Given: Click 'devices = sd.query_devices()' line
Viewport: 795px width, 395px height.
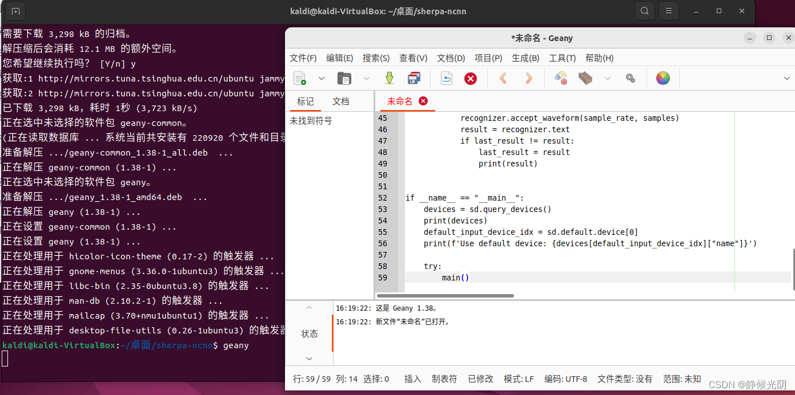Looking at the screenshot, I should (487, 209).
